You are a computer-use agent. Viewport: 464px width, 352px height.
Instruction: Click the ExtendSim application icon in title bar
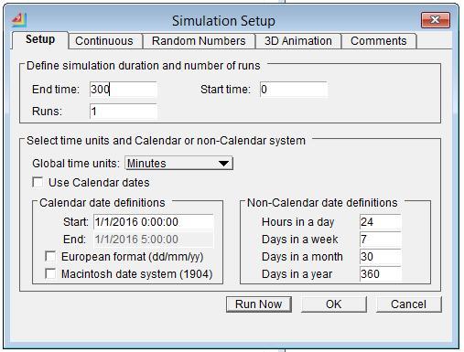pyautogui.click(x=19, y=20)
